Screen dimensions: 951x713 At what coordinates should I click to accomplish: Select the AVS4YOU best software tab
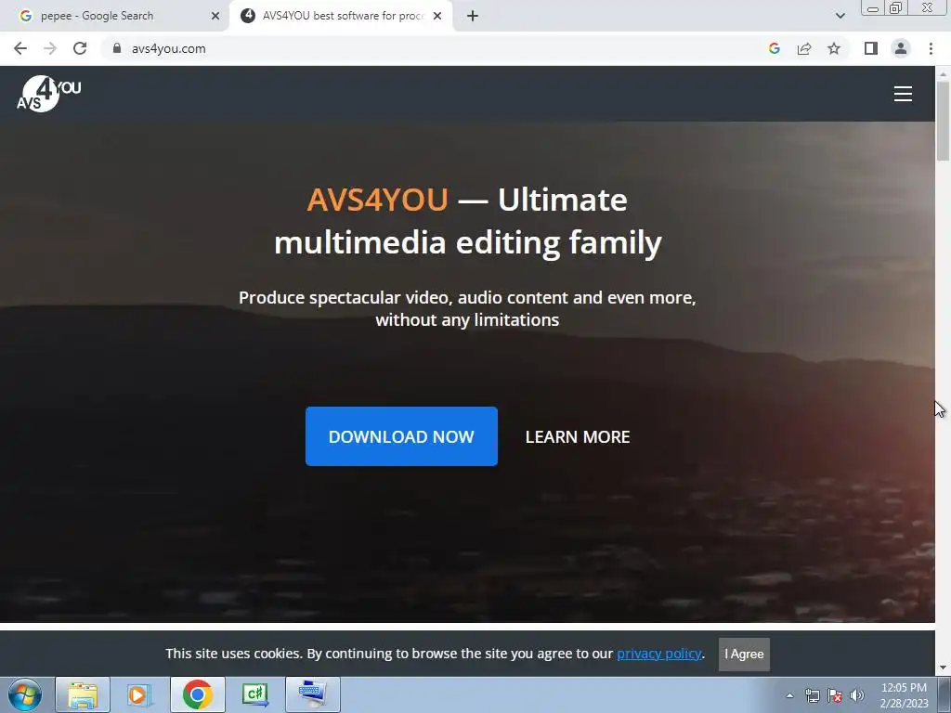pos(341,16)
